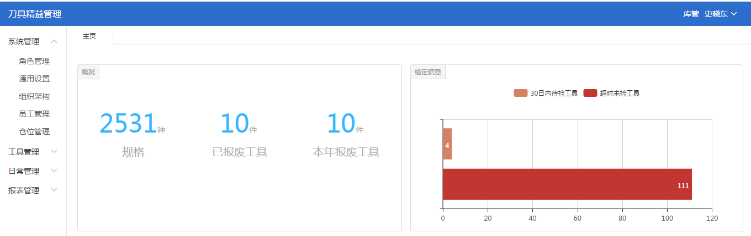Image resolution: width=751 pixels, height=236 pixels.
Task: Toggle the 30日内待检工具 legend swatch
Action: [x=520, y=93]
